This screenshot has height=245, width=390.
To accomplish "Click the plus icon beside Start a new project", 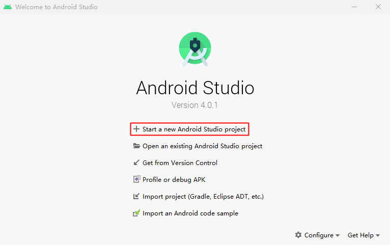I will (136, 129).
